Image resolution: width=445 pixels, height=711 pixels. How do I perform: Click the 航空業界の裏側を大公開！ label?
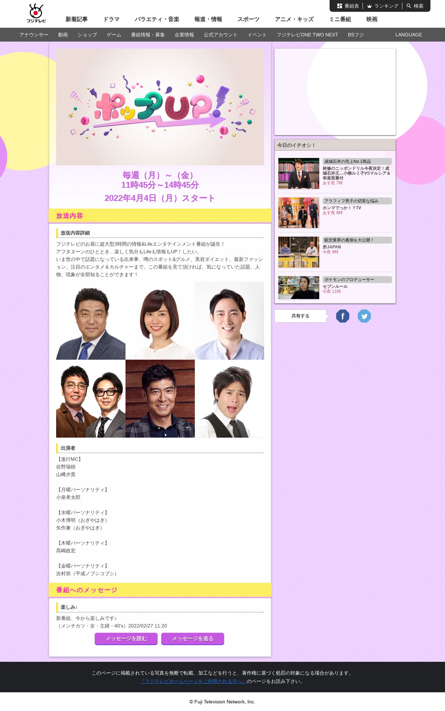[357, 240]
